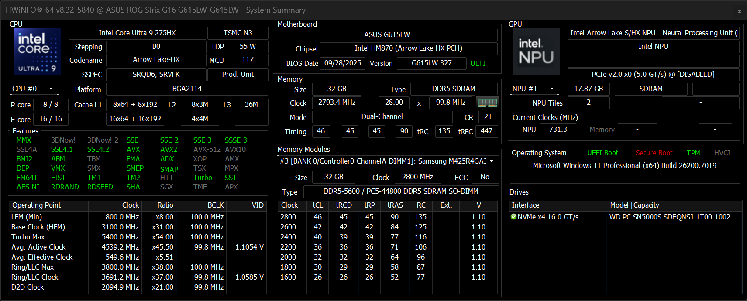
Task: Click the Arrow Lake-HX codename field
Action: click(156, 60)
